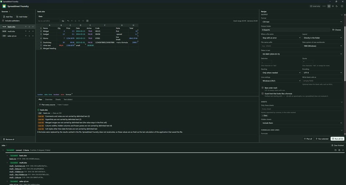346x185 pixels.
Task: Remove sales-q1.csv from the sources list
Action: 33,36
